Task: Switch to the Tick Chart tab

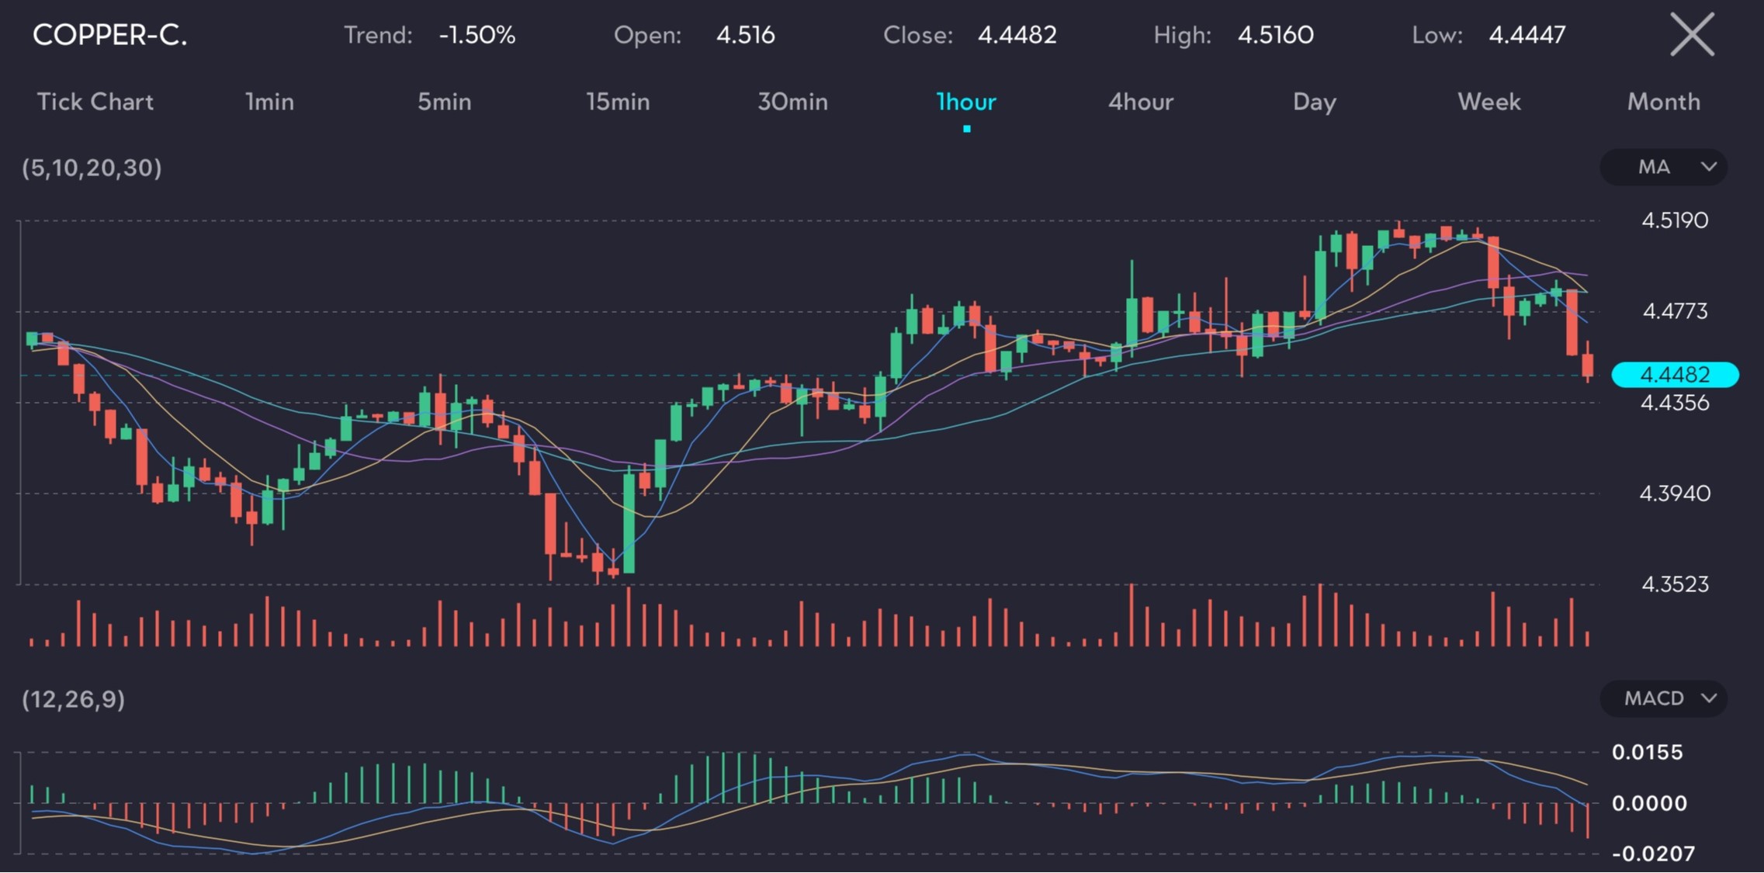Action: (95, 102)
